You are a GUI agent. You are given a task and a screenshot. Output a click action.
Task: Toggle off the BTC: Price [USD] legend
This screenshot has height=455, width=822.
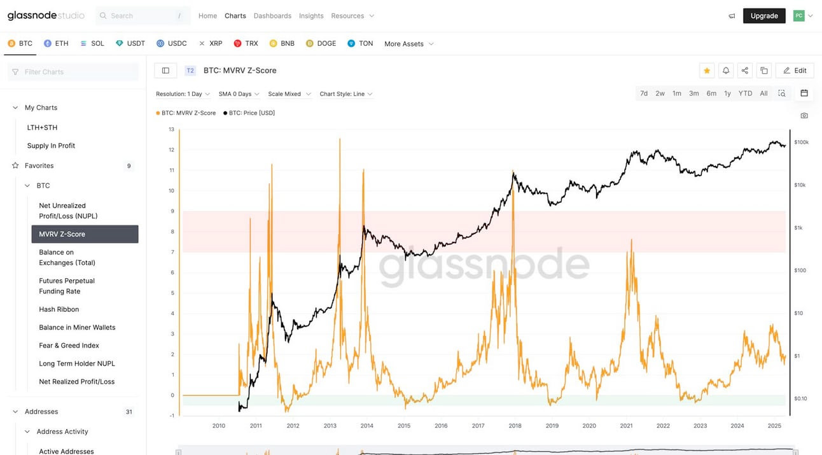pyautogui.click(x=249, y=112)
